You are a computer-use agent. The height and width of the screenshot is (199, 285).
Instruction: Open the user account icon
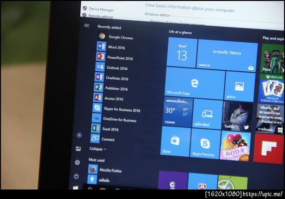[79, 135]
